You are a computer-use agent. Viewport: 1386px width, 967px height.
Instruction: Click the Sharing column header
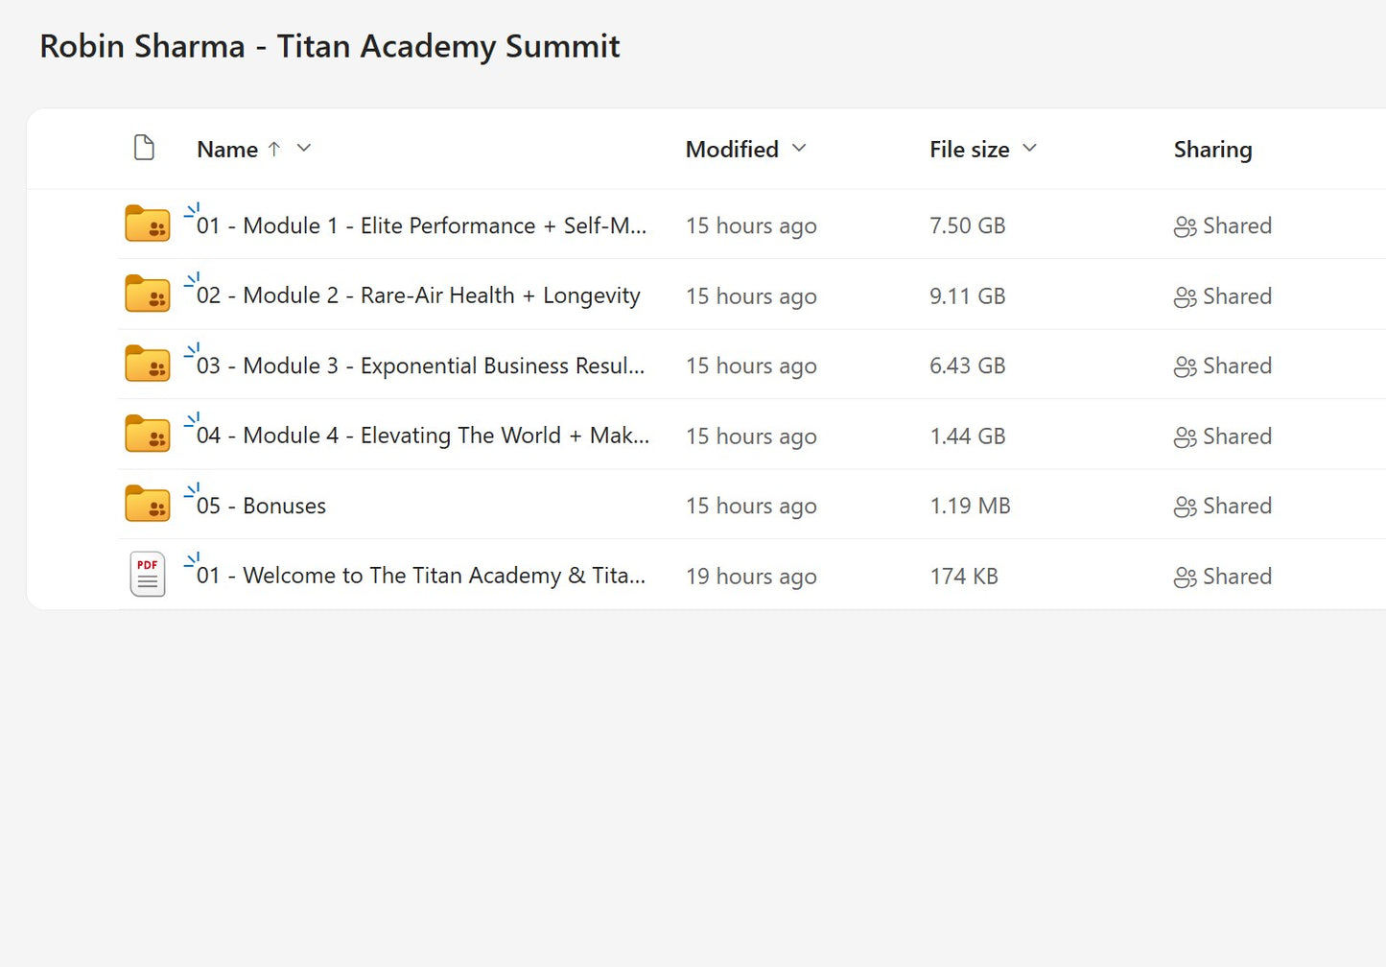tap(1212, 149)
